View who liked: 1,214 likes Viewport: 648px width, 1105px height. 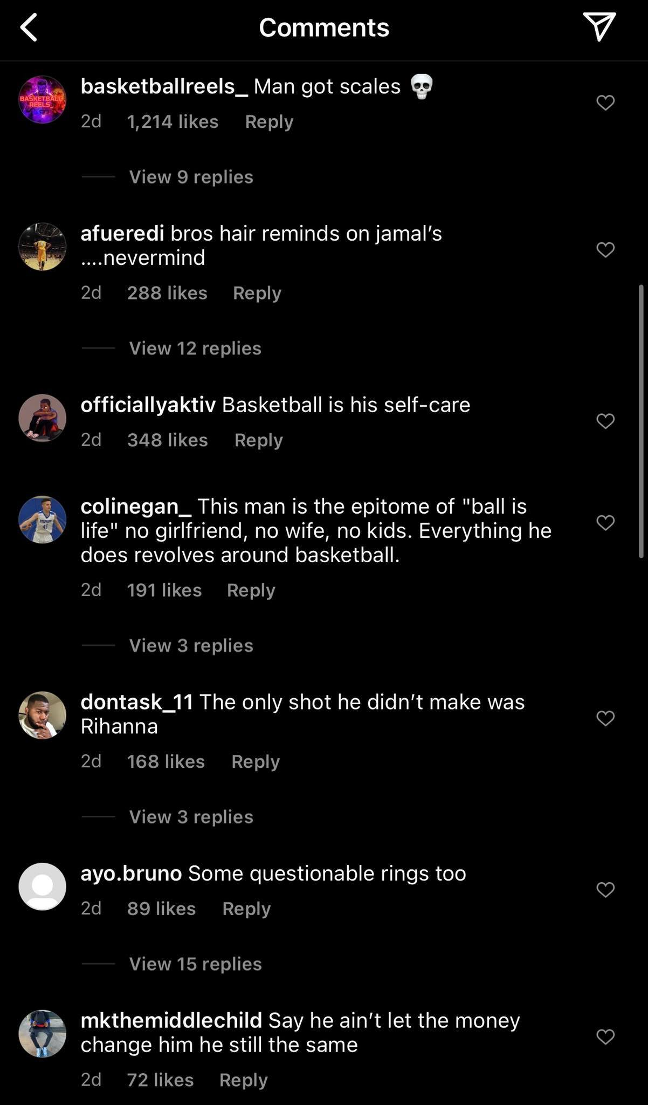(x=173, y=122)
